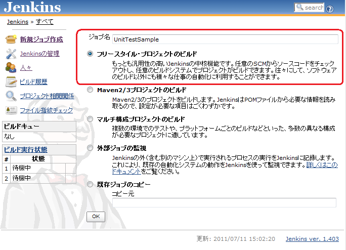Select マルチ構成プロジェクトのビルド radio button

90,119
